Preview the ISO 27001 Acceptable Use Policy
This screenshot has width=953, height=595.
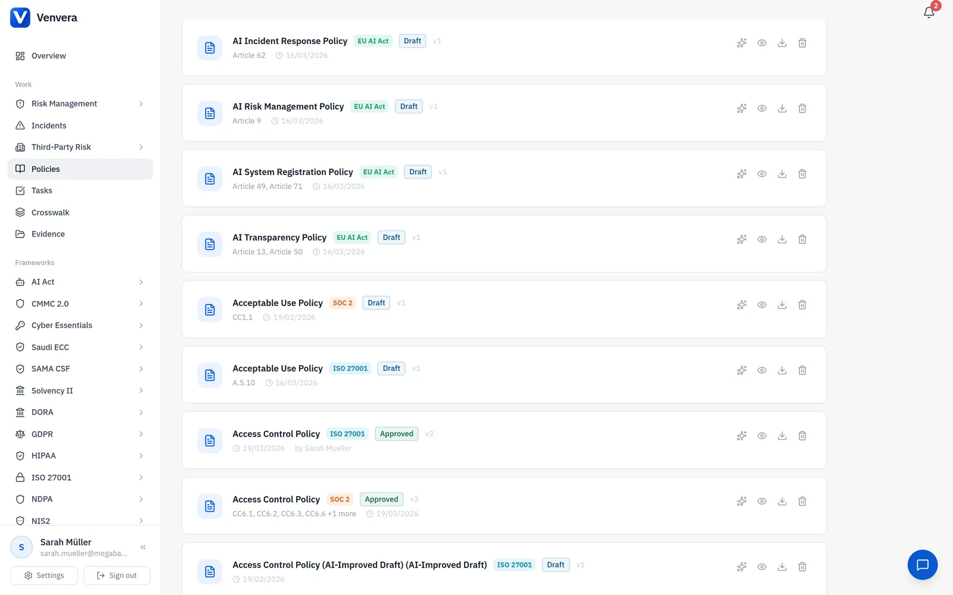[x=762, y=370]
